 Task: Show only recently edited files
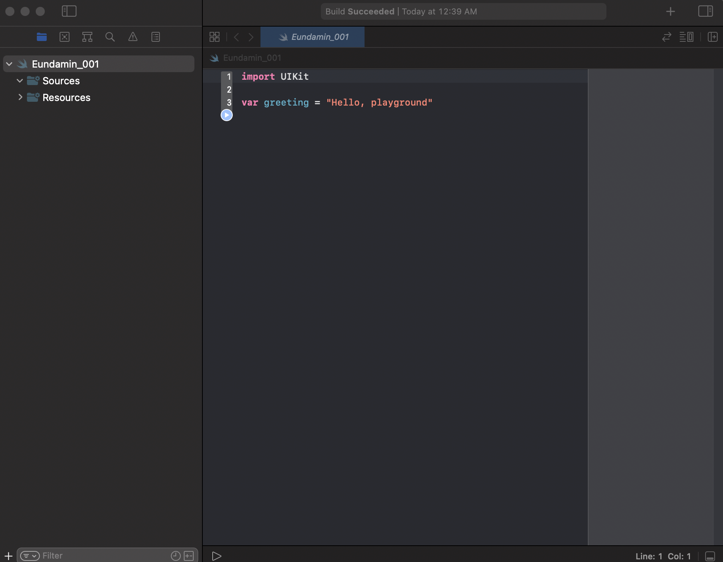click(x=175, y=556)
